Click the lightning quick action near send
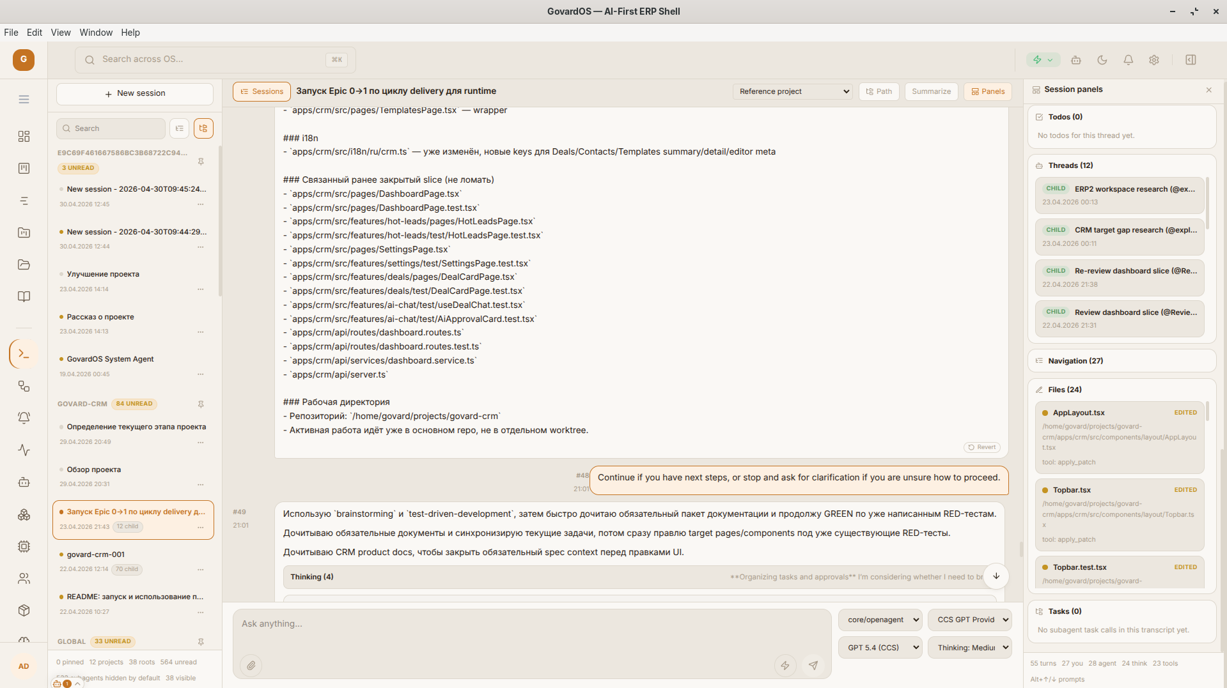The width and height of the screenshot is (1227, 688). (785, 666)
